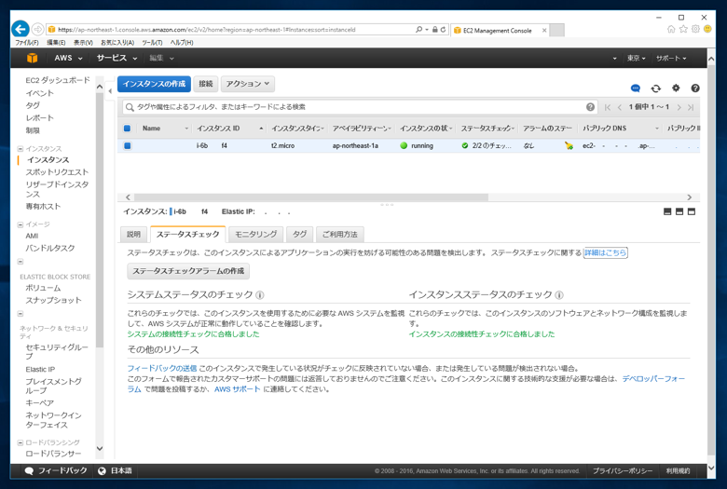Viewport: 727px width, 489px height.
Task: Minimize the details pane with the smallest layout icon
Action: tap(667, 211)
